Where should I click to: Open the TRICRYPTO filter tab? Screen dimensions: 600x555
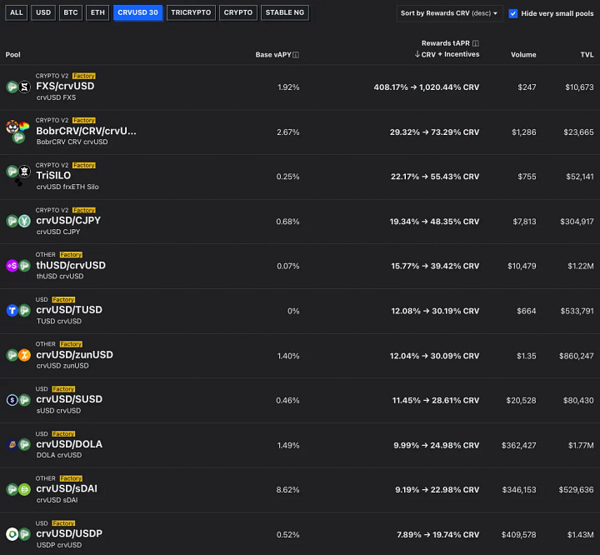tap(191, 12)
